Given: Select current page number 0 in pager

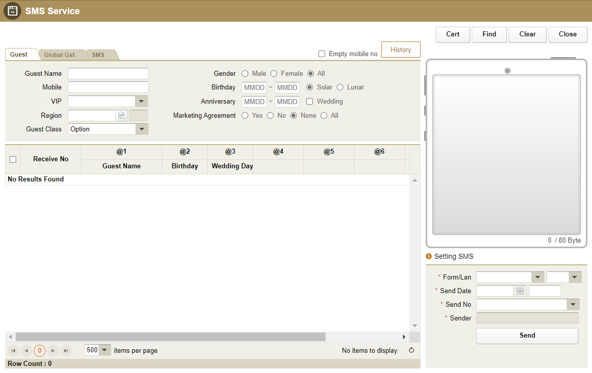Looking at the screenshot, I should click(x=39, y=351).
